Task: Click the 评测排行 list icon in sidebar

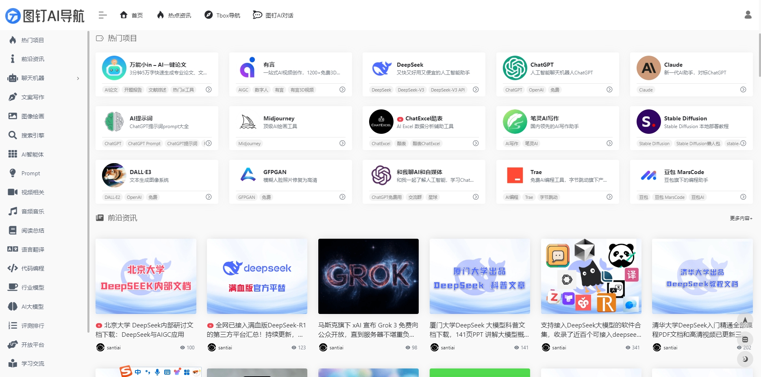Action: tap(13, 326)
